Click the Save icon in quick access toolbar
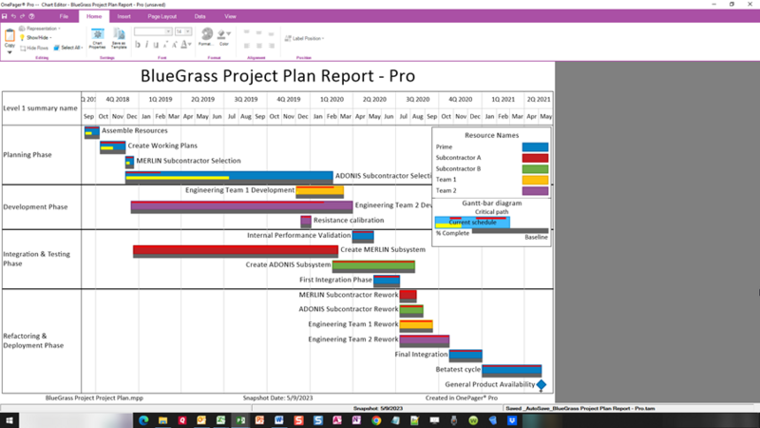Image resolution: width=760 pixels, height=428 pixels. coord(5,16)
